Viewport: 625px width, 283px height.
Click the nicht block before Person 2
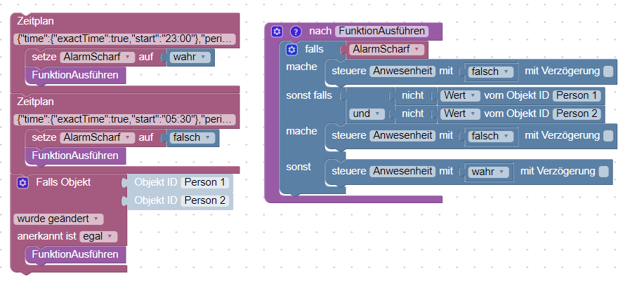[413, 113]
